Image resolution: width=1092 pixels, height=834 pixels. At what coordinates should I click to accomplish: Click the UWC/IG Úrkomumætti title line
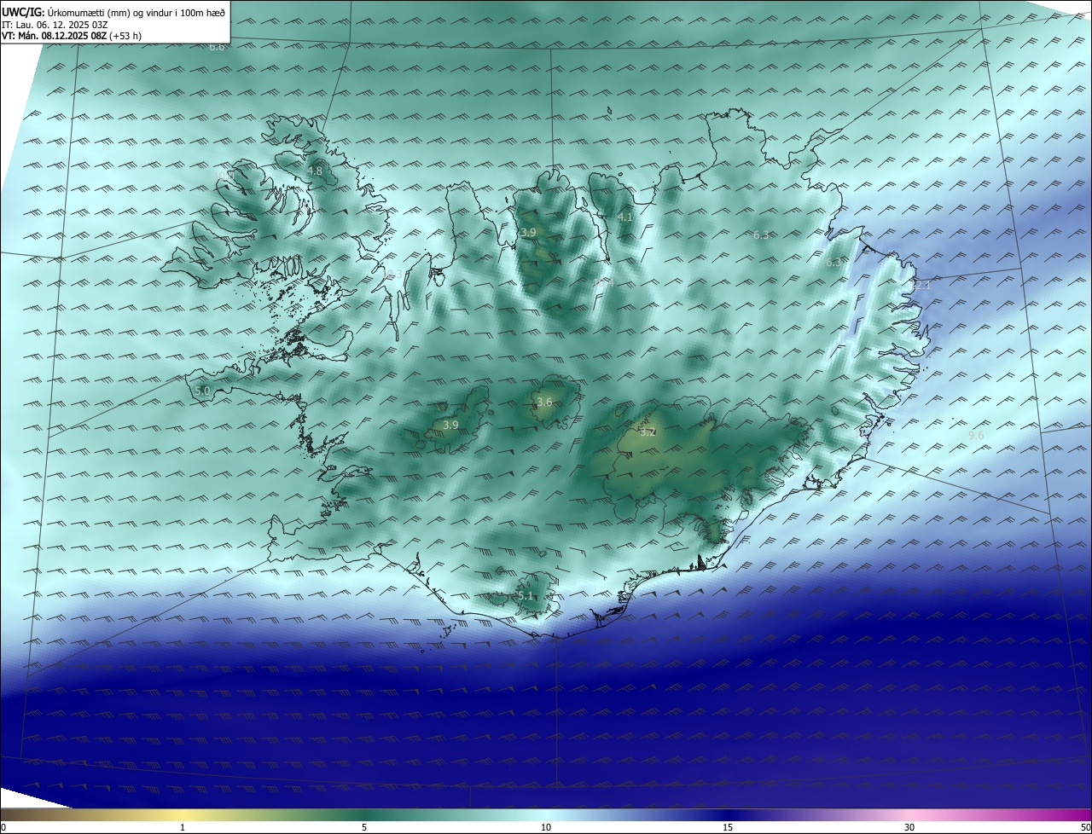(113, 12)
